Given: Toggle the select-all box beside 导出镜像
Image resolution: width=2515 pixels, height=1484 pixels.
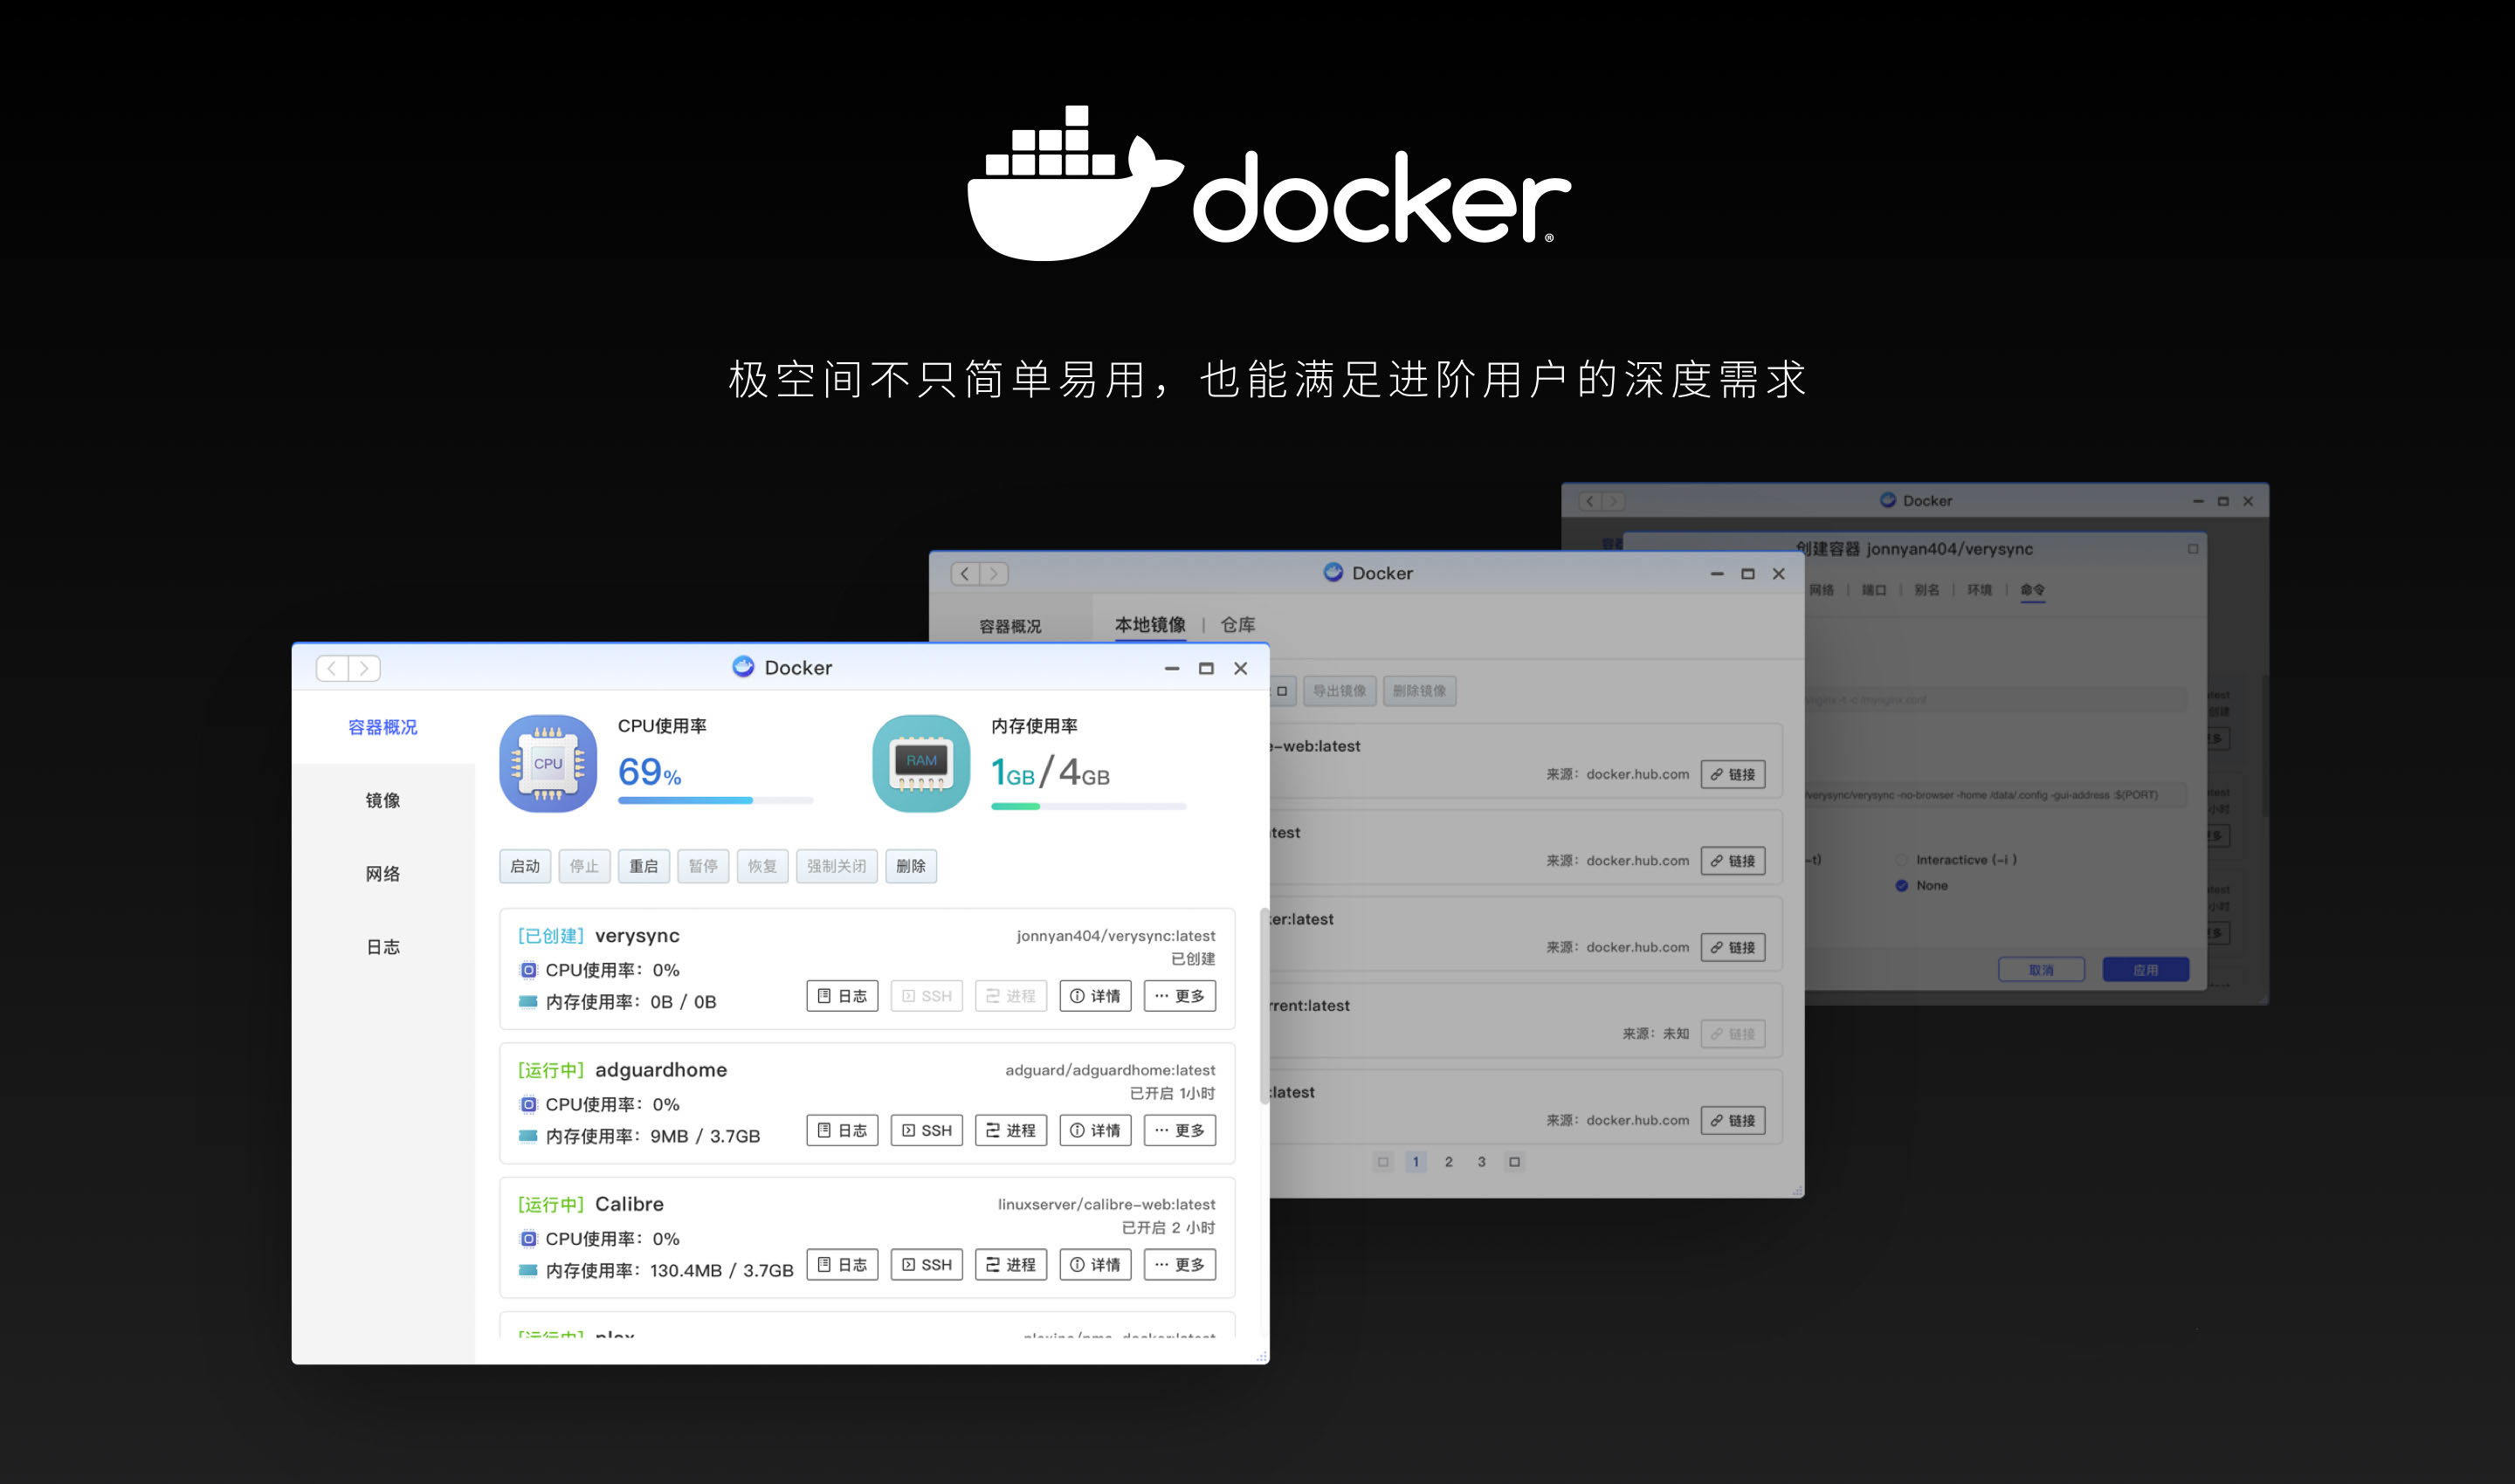Looking at the screenshot, I should coord(1281,691).
